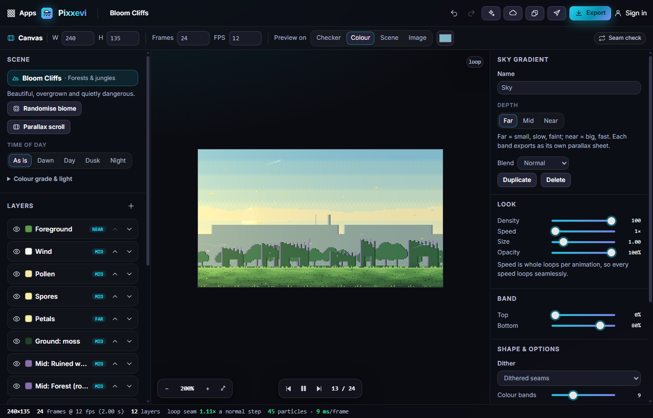Add a new layer with plus icon
This screenshot has height=418, width=653.
(131, 206)
